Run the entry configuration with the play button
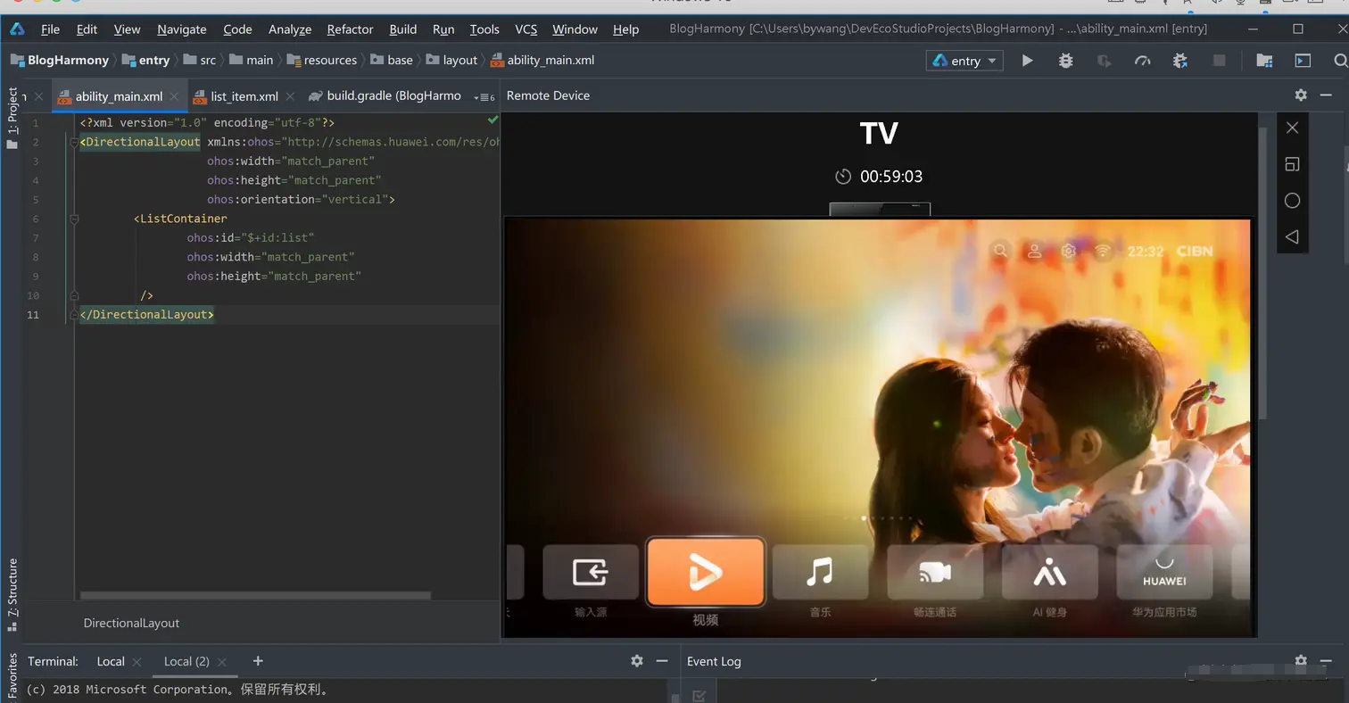The image size is (1349, 703). (x=1027, y=61)
